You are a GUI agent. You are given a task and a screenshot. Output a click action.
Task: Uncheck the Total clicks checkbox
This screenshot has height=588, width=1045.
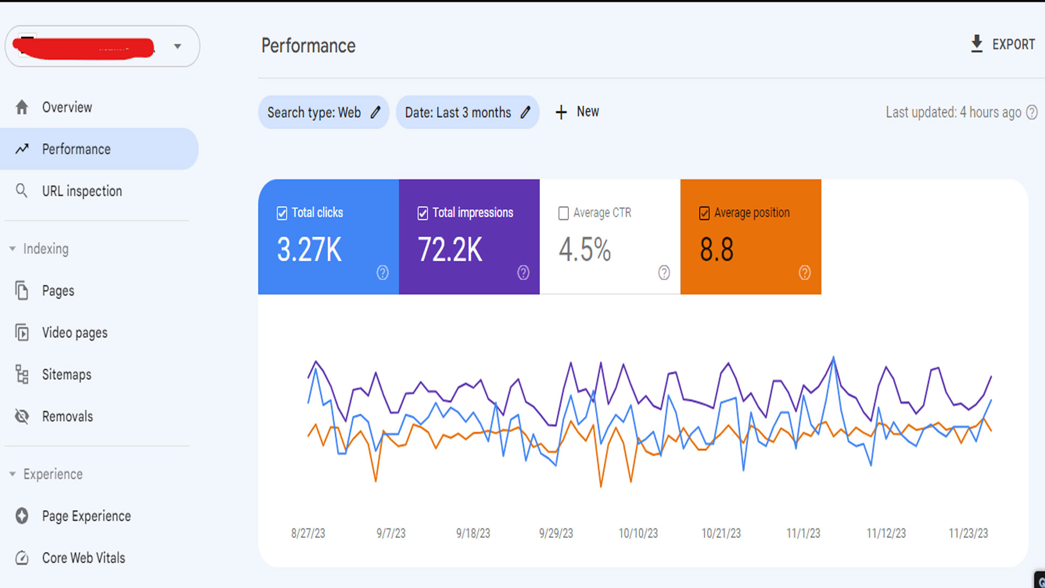tap(282, 213)
